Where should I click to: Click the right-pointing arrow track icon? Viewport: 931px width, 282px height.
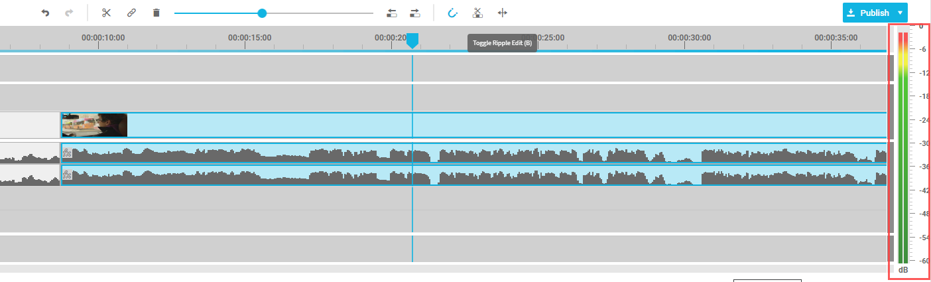(x=415, y=13)
